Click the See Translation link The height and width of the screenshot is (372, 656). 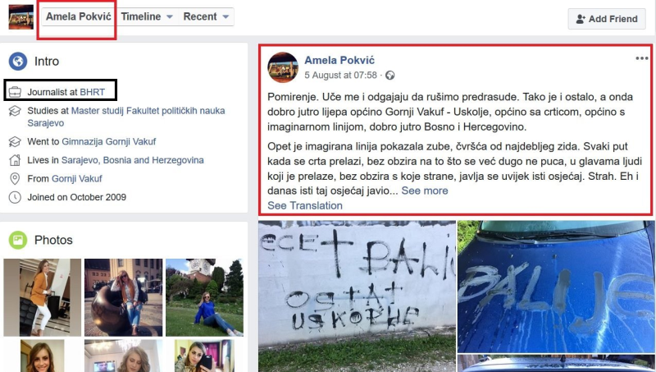305,205
